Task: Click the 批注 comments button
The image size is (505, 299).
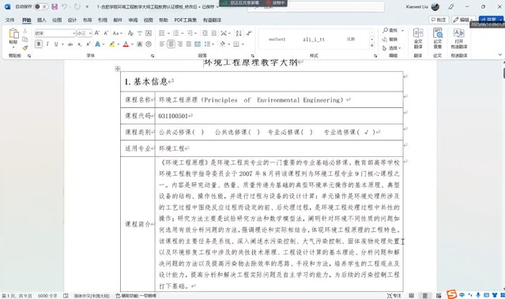Action: coord(439,20)
